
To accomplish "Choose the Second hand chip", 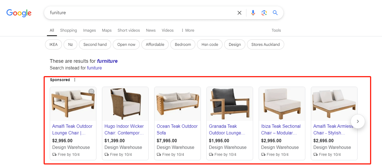I will coord(95,44).
